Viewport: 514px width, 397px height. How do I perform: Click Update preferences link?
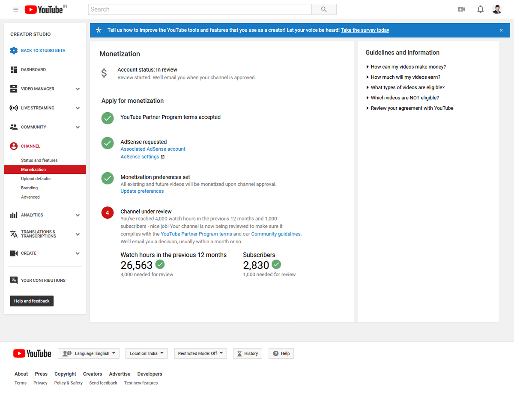click(142, 191)
